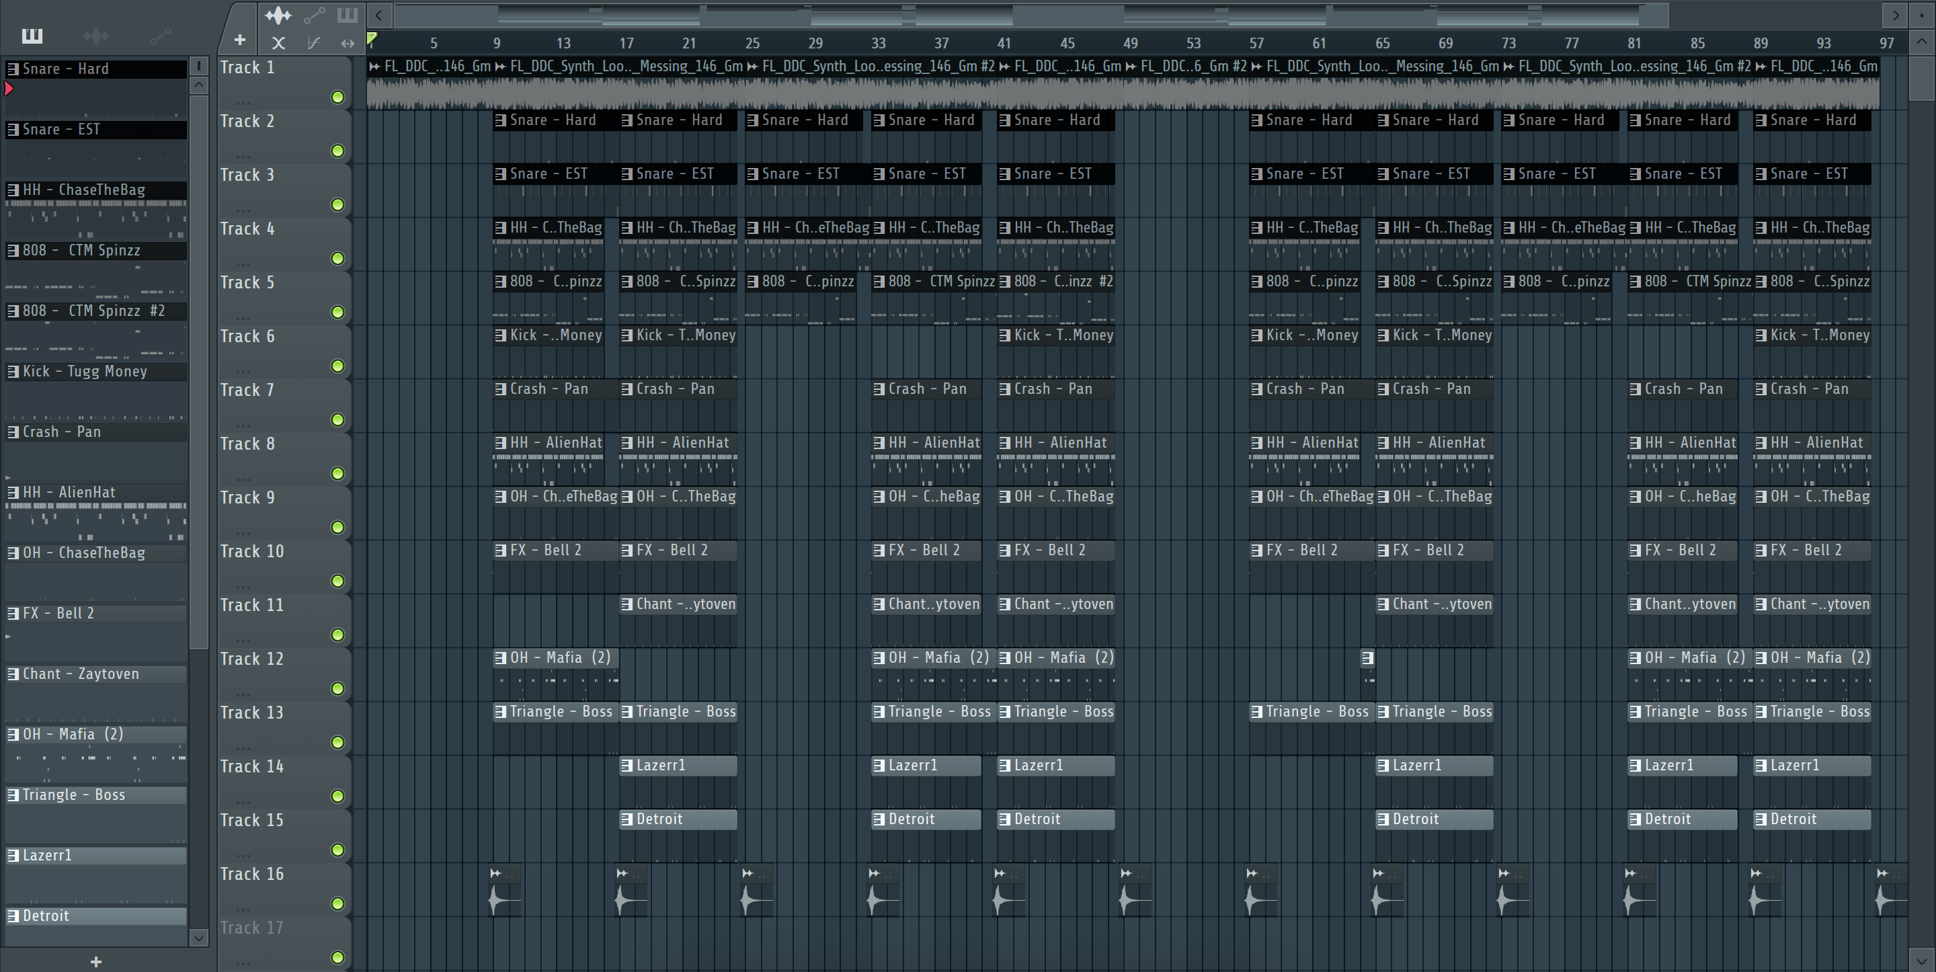Show automation clips in the picker panel
The image size is (1936, 972).
[x=160, y=36]
